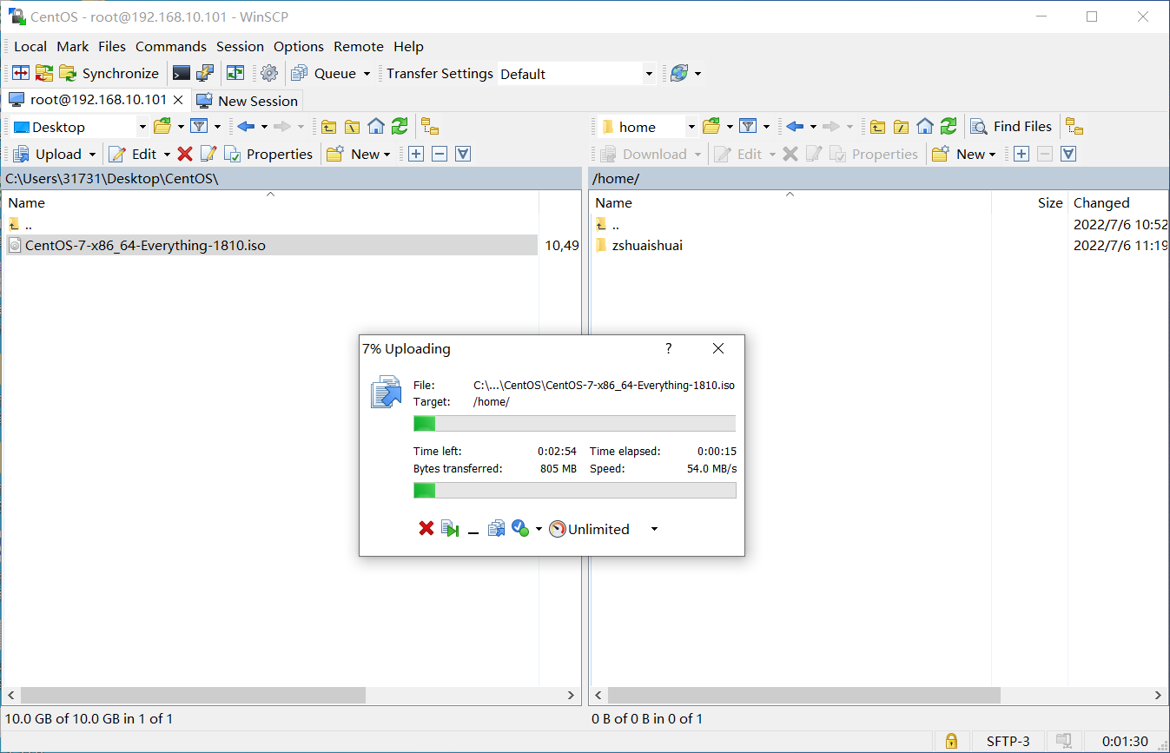The height and width of the screenshot is (753, 1170).
Task: Open the Mark menu
Action: [x=73, y=46]
